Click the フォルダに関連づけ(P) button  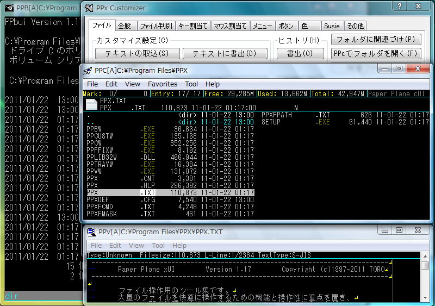pyautogui.click(x=376, y=40)
